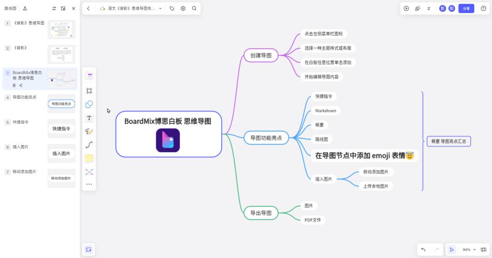Open the minimap book icon
492x258 pixels.
click(484, 250)
